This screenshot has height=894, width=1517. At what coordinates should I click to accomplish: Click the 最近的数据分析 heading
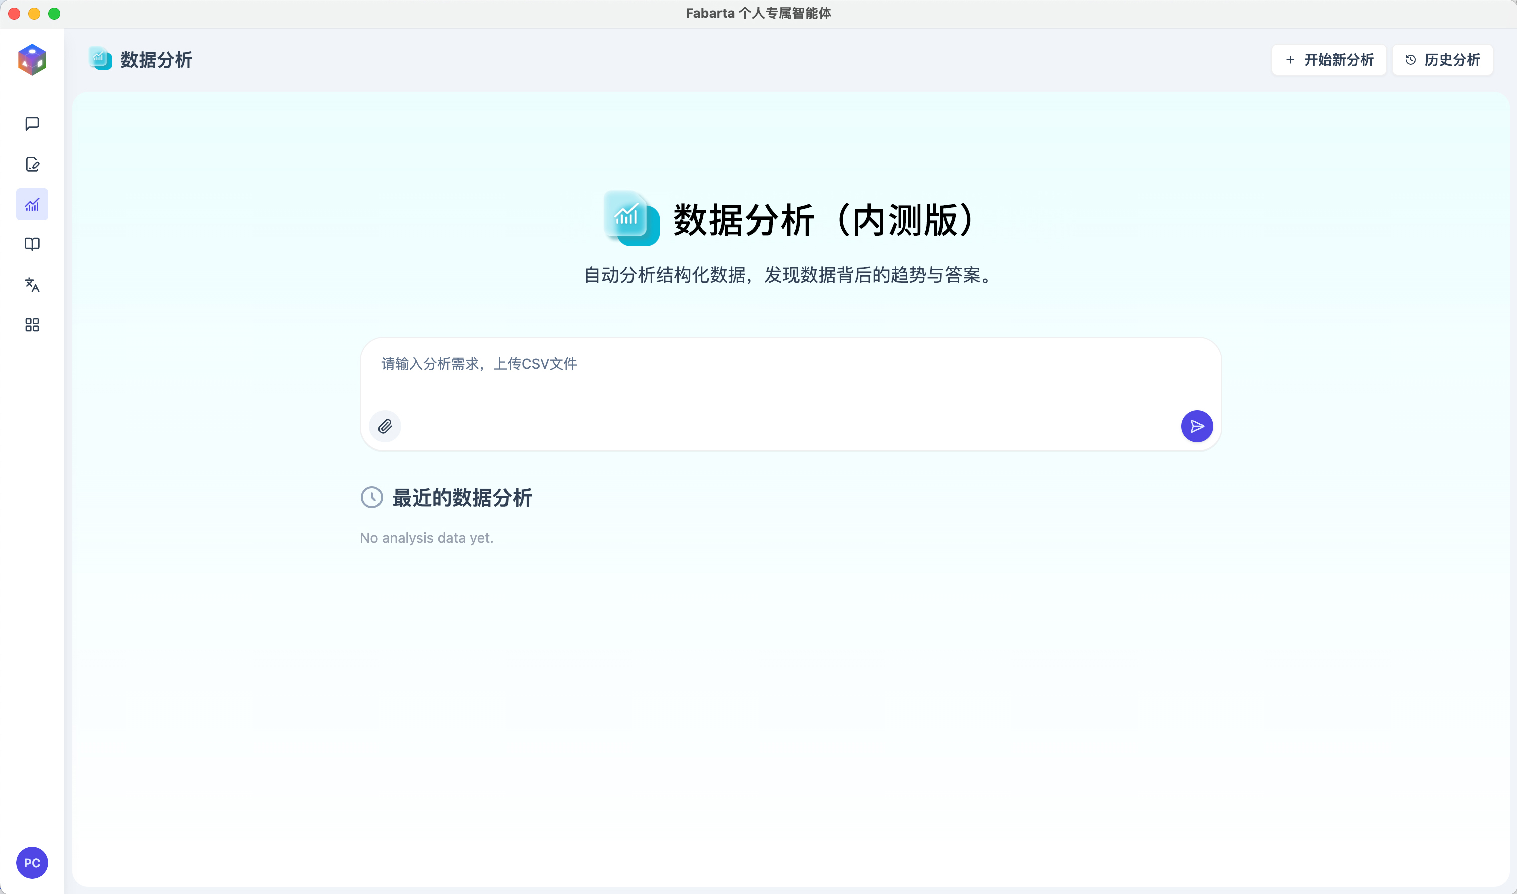[461, 498]
